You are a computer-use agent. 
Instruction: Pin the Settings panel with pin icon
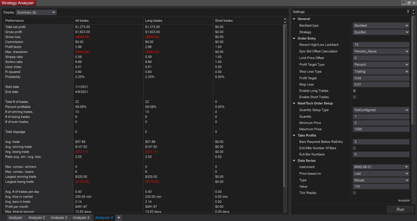coord(408,12)
